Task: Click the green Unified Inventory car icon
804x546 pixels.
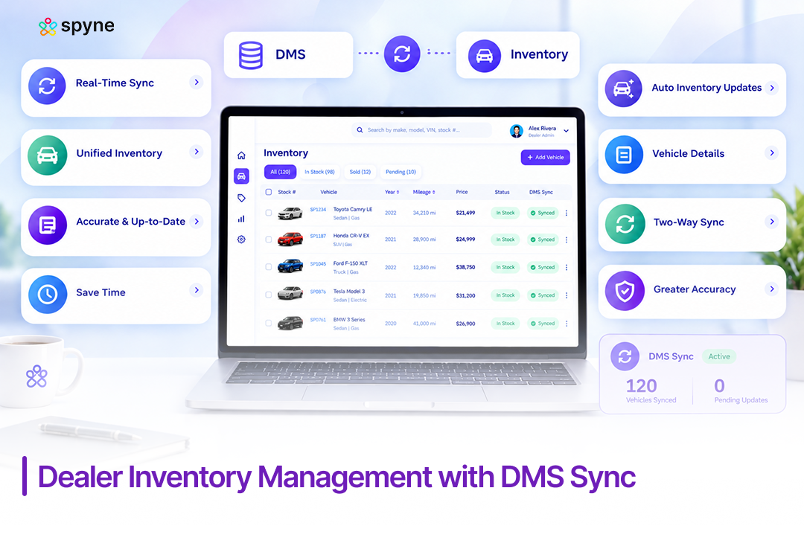Action: click(48, 155)
